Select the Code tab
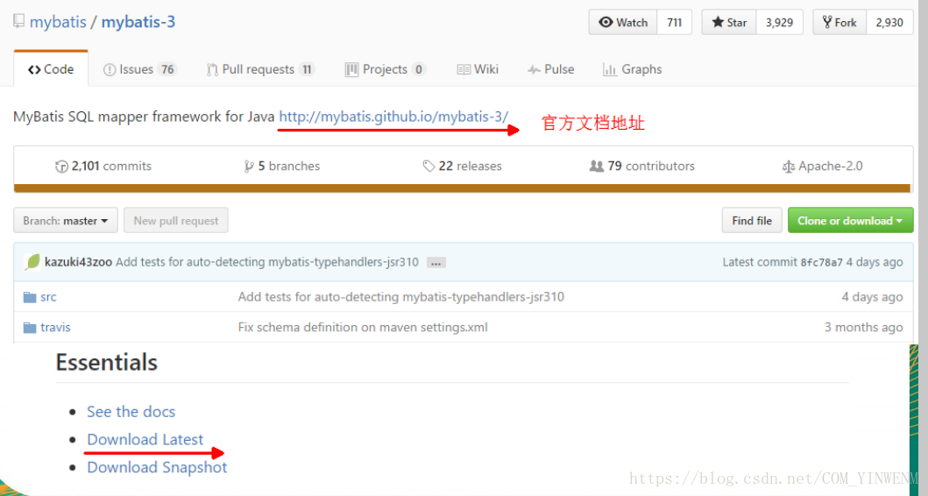The image size is (928, 496). (51, 69)
